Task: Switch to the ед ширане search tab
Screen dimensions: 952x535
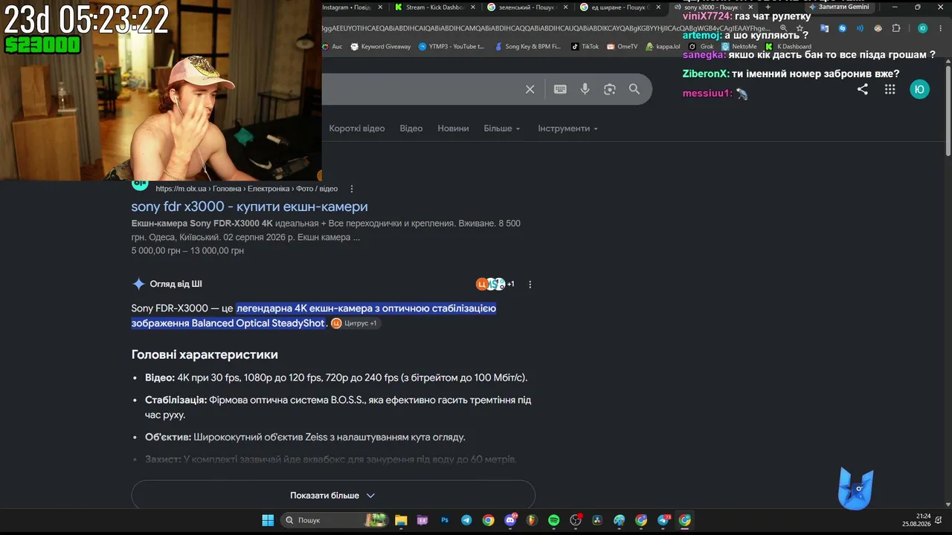Action: coord(619,7)
